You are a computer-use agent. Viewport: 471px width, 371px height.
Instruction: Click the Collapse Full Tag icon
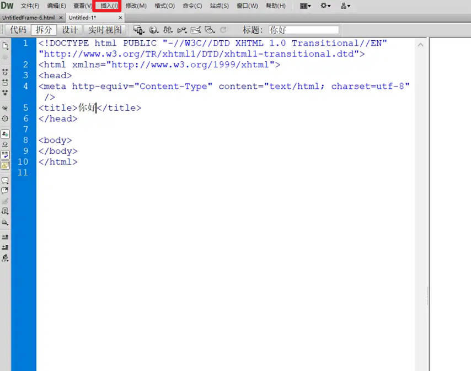(5, 72)
